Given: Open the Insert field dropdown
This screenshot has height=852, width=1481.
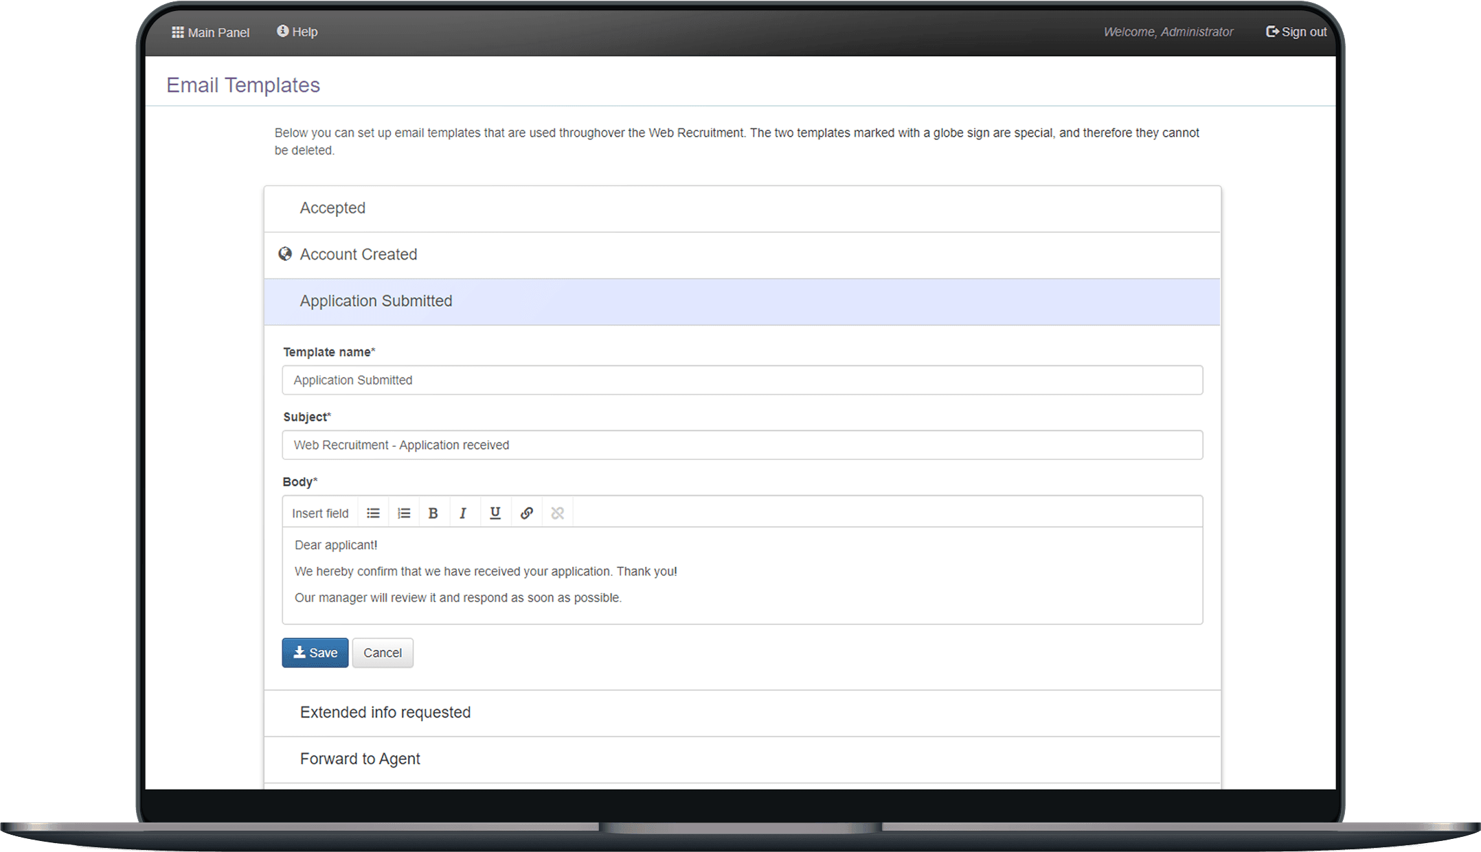Looking at the screenshot, I should (320, 513).
